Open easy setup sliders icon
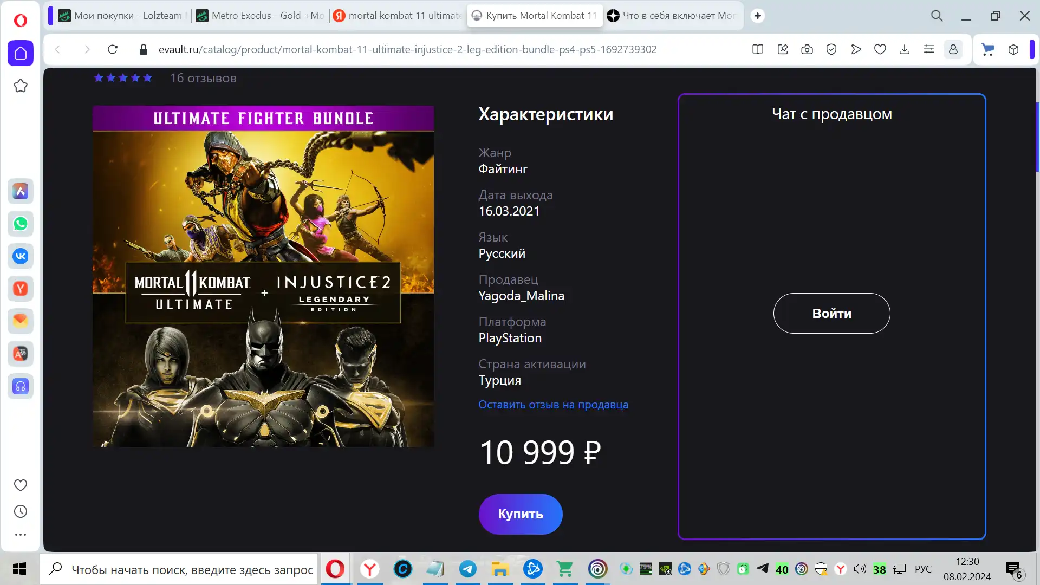 (929, 49)
